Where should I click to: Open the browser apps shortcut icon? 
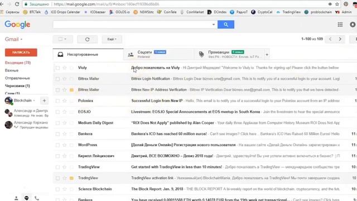pyautogui.click(x=2, y=12)
